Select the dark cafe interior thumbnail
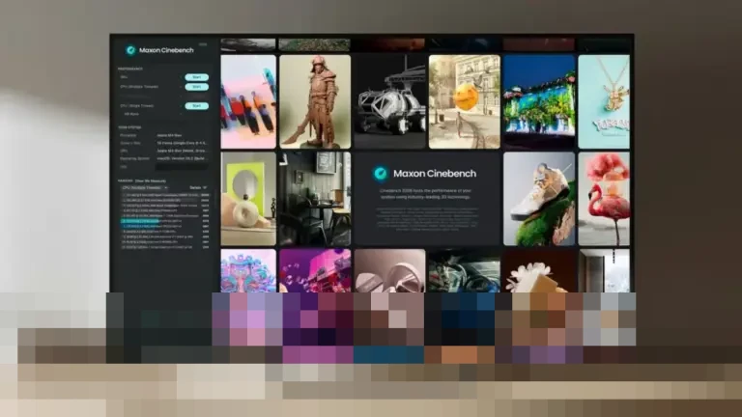This screenshot has width=742, height=417. pos(315,198)
